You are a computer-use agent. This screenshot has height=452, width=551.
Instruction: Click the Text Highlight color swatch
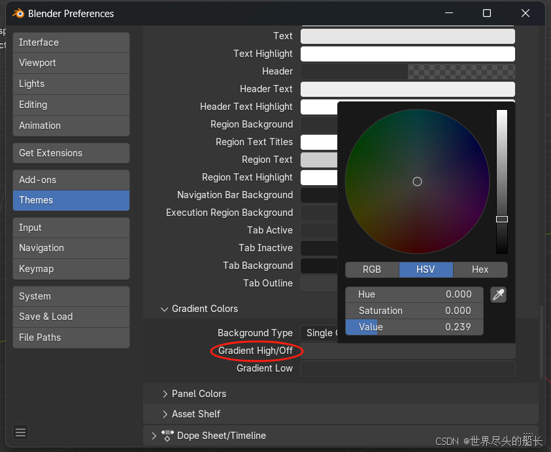(x=408, y=54)
